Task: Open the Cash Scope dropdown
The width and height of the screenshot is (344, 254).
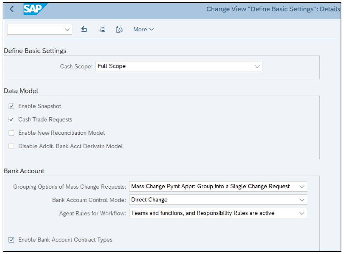Action: click(x=257, y=66)
